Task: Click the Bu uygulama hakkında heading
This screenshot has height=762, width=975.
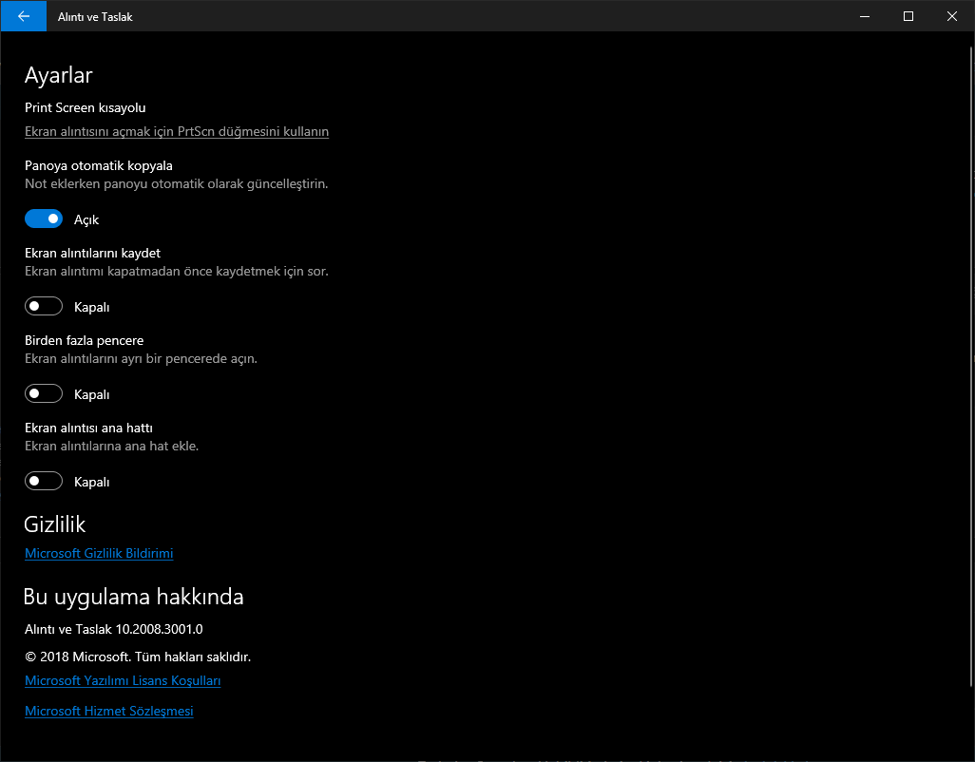Action: [x=134, y=597]
